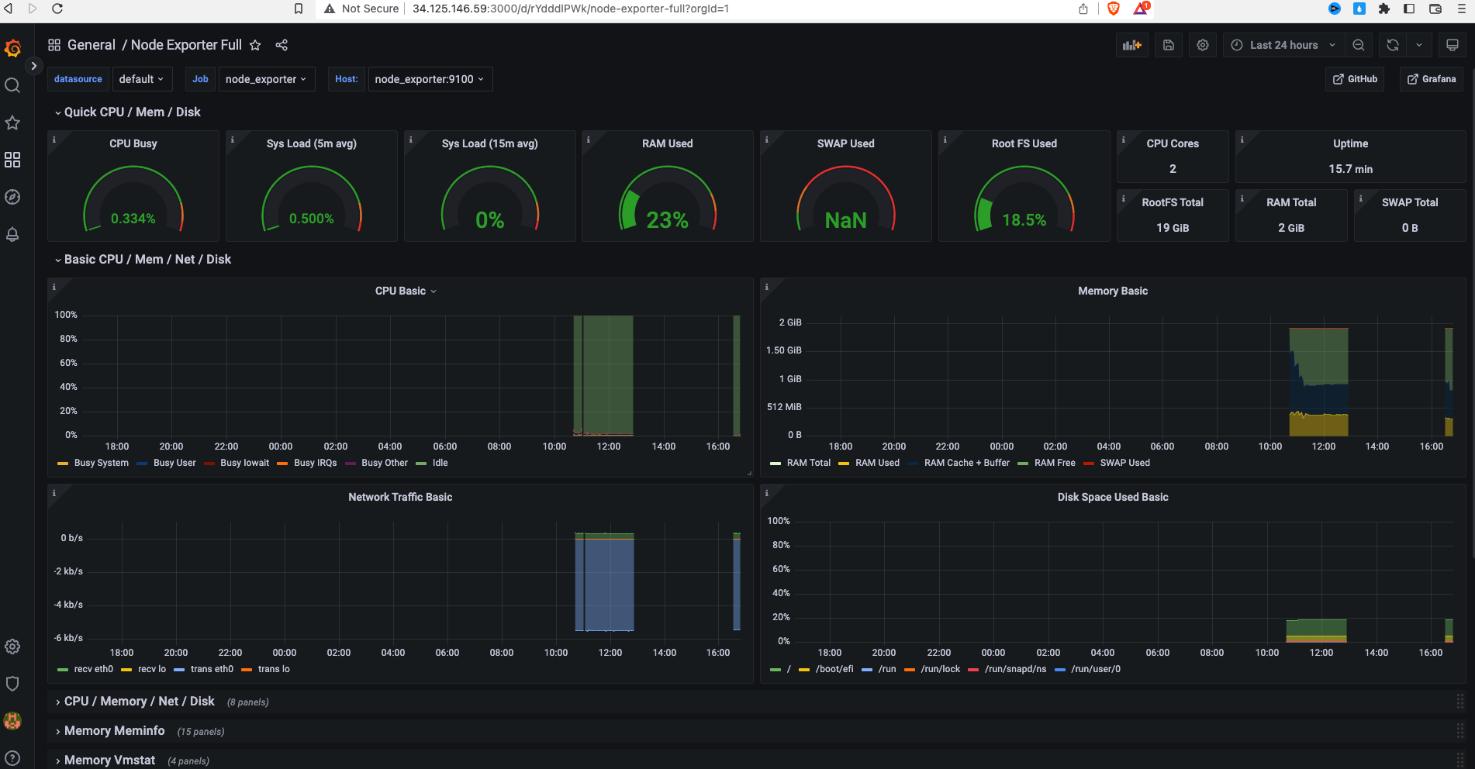Viewport: 1475px width, 769px height.
Task: Open the Search sidebar icon
Action: 12,85
